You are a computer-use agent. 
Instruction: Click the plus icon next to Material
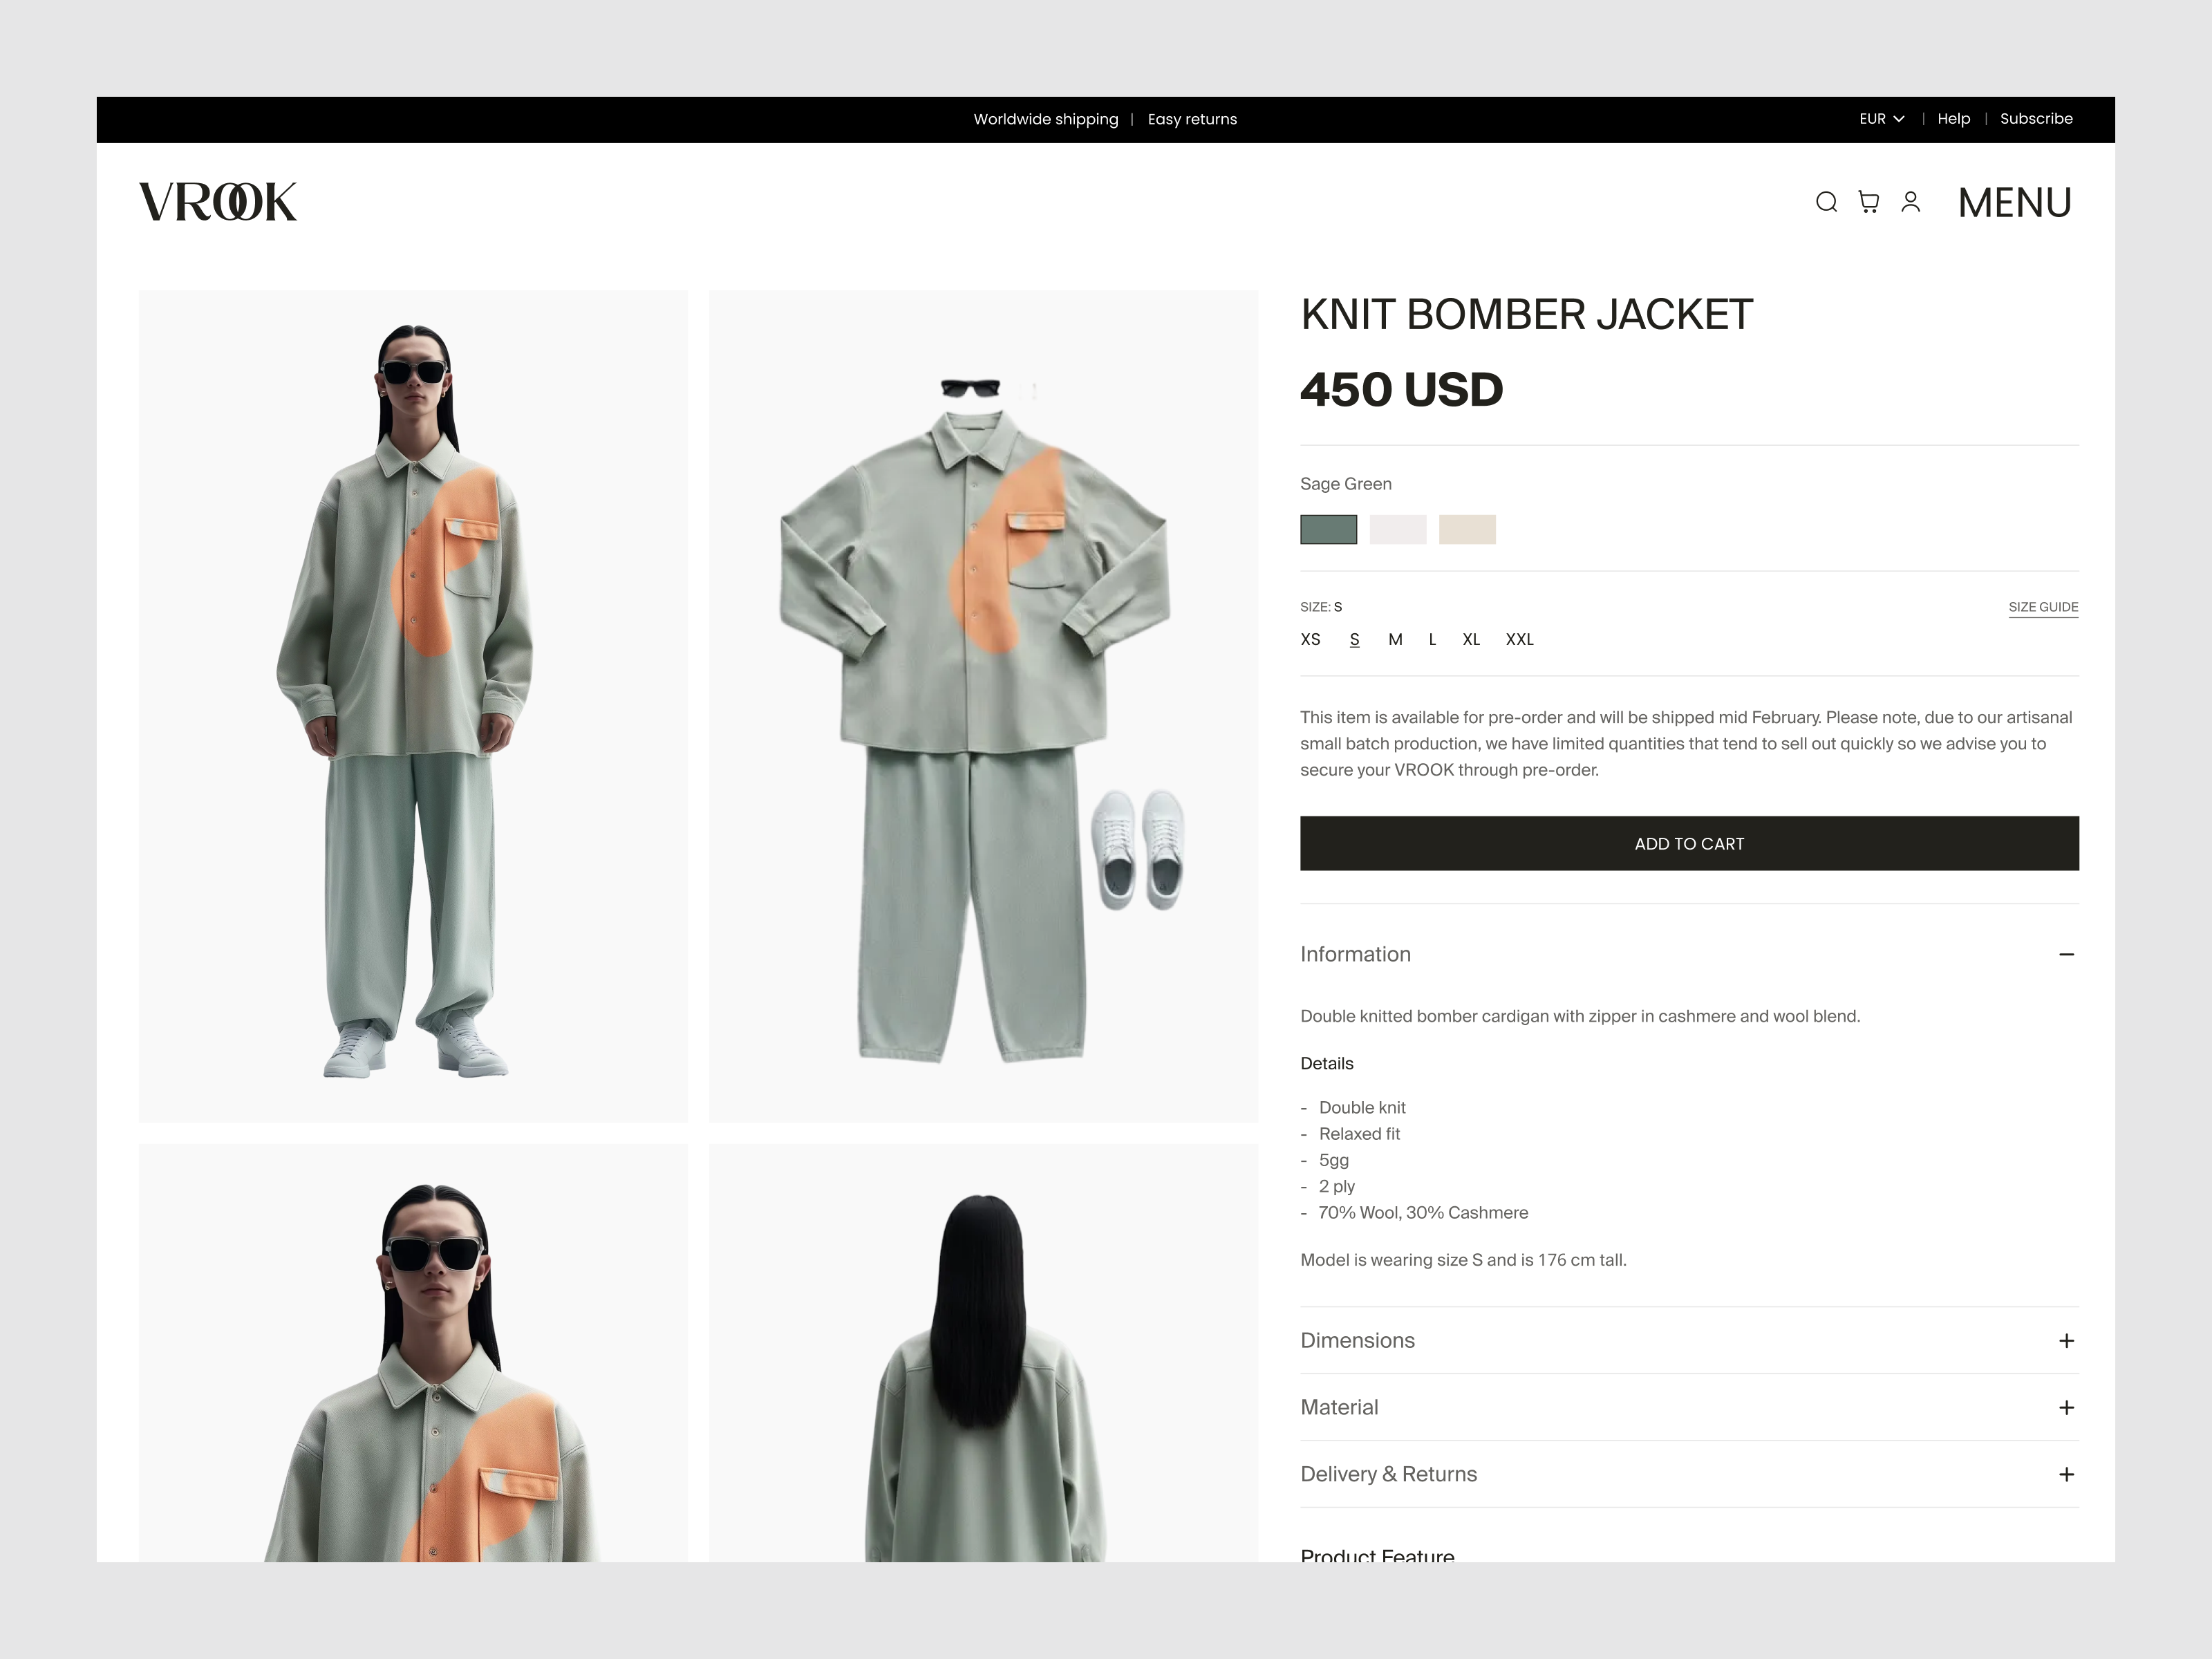(x=2066, y=1407)
